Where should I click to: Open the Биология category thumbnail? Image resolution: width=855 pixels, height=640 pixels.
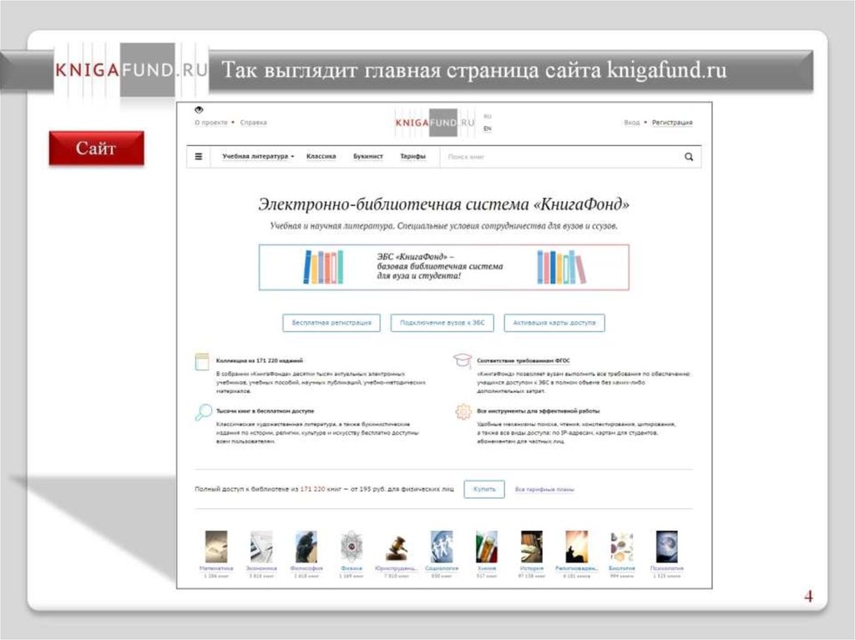(621, 547)
